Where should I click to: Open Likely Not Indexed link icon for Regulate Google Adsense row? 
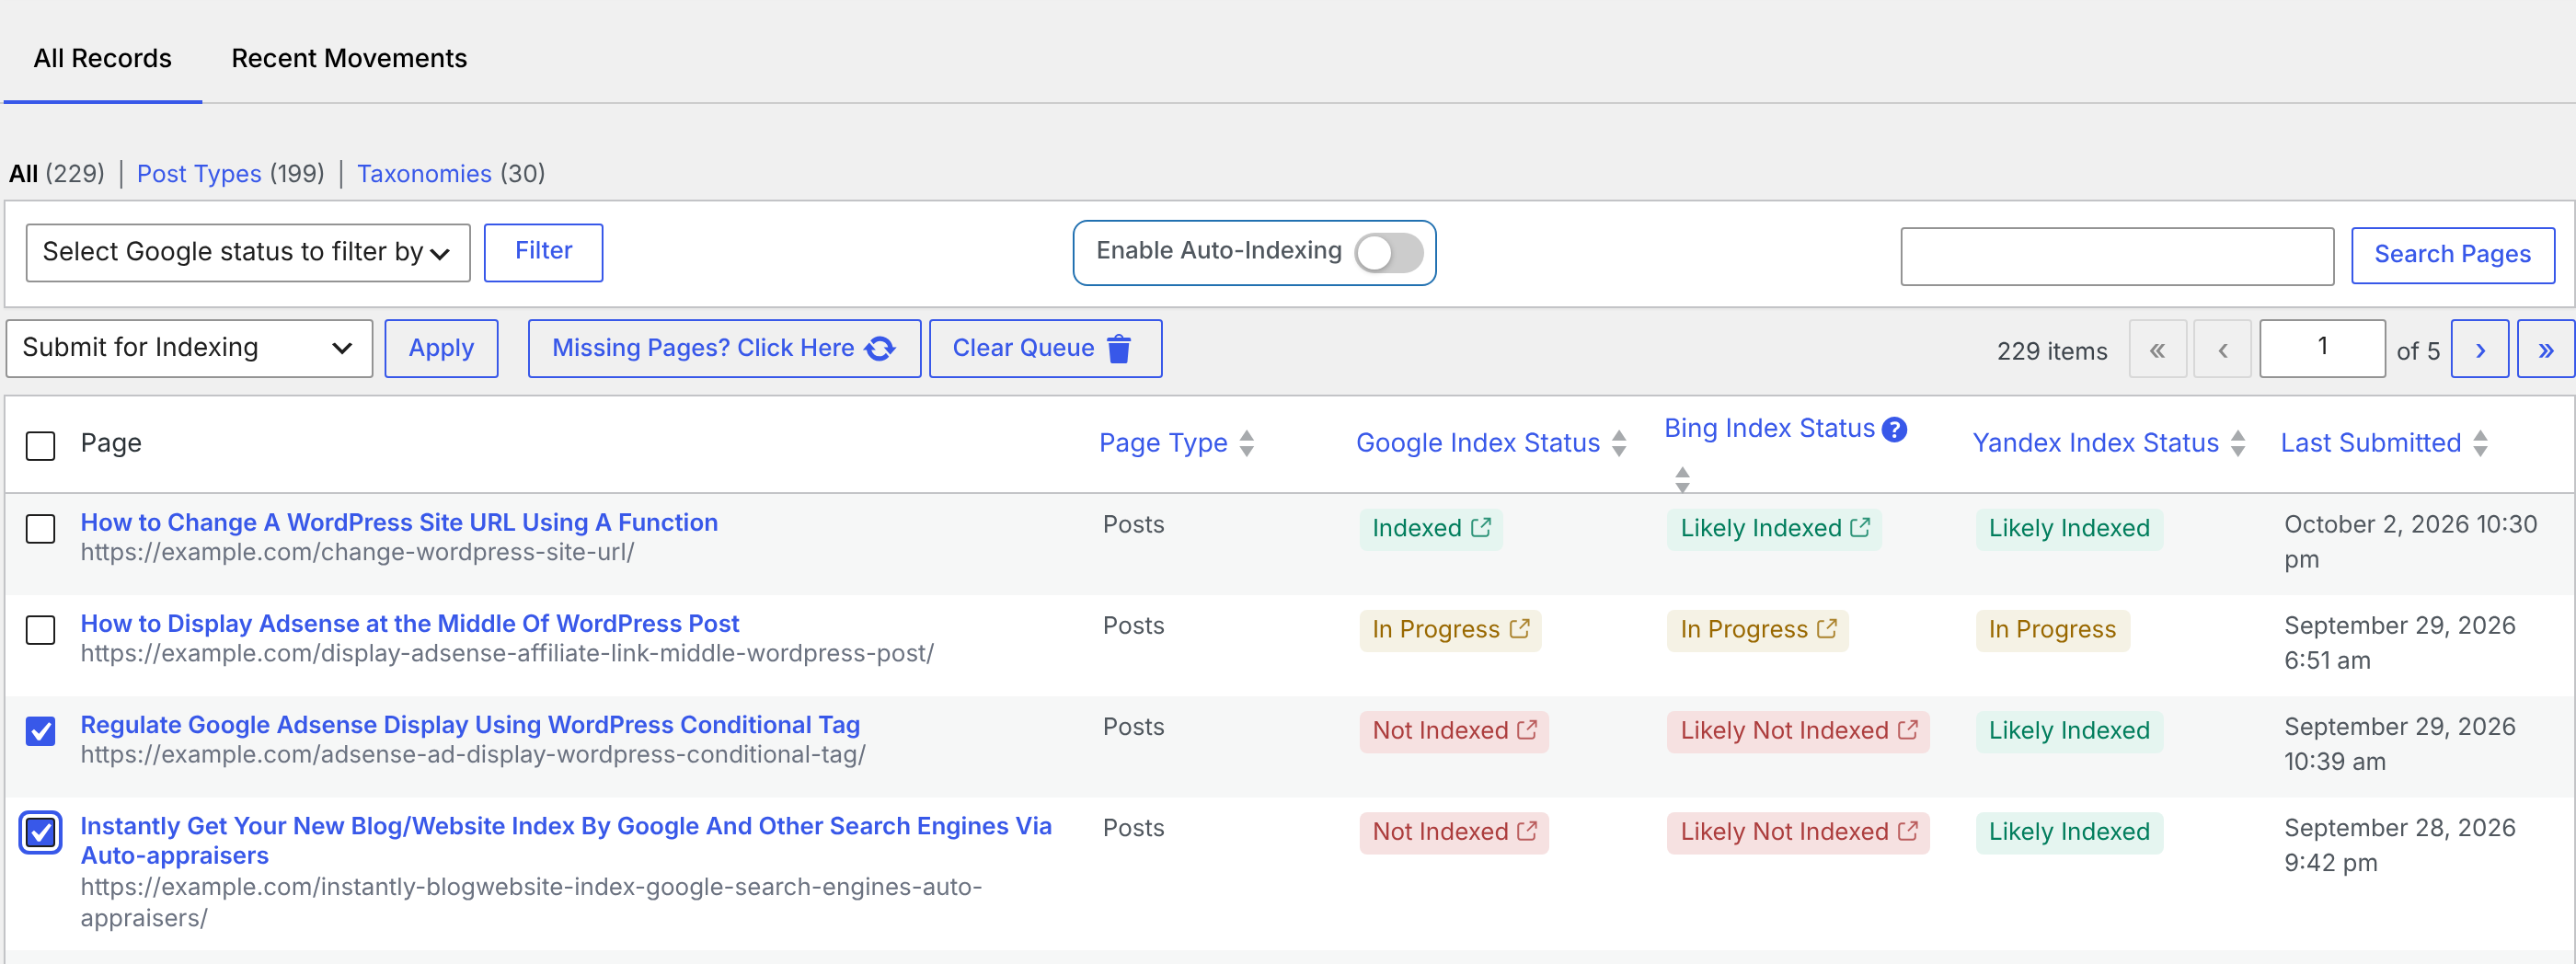click(x=1907, y=729)
